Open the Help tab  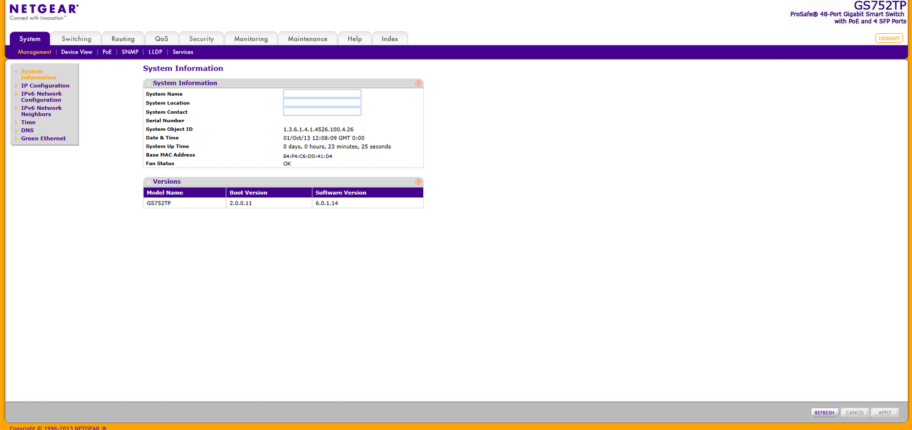tap(354, 39)
